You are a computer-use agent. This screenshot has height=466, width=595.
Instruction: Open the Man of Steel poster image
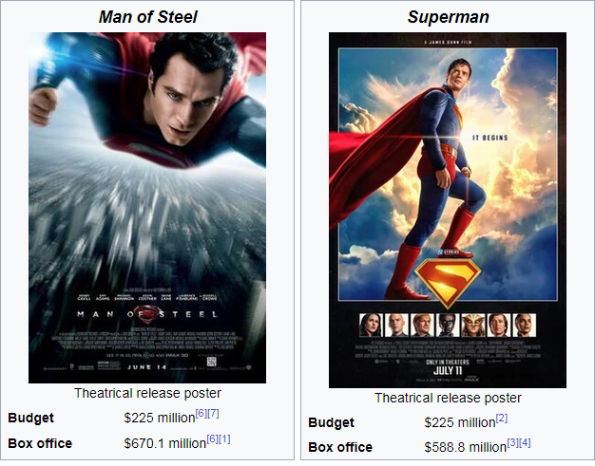click(x=146, y=207)
